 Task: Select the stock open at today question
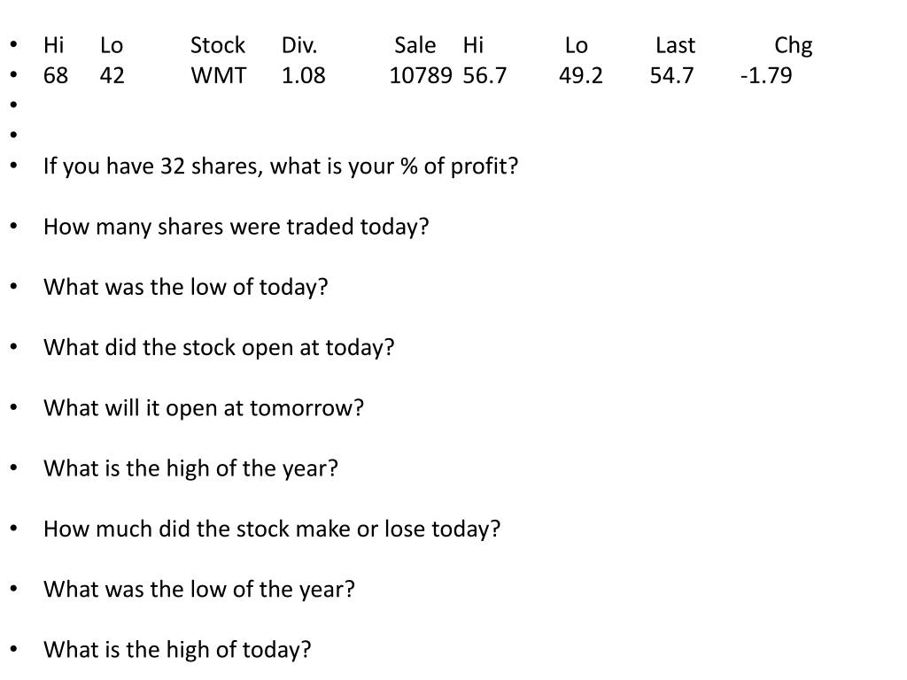[x=219, y=348]
